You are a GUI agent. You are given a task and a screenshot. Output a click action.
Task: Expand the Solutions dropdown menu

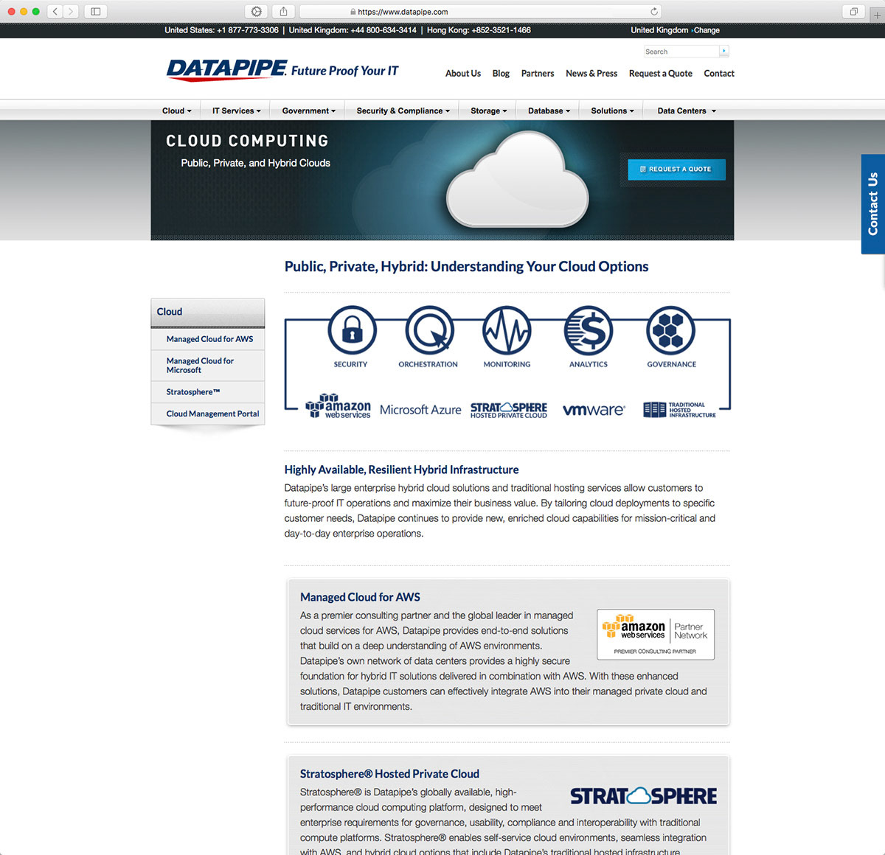point(612,111)
